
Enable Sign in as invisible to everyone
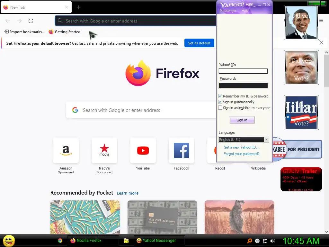click(220, 108)
